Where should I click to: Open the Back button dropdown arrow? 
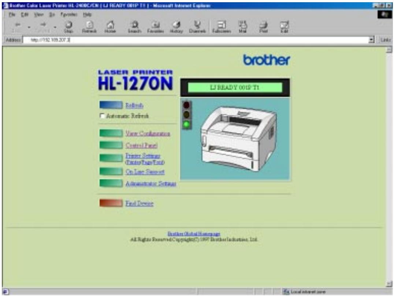coord(29,27)
